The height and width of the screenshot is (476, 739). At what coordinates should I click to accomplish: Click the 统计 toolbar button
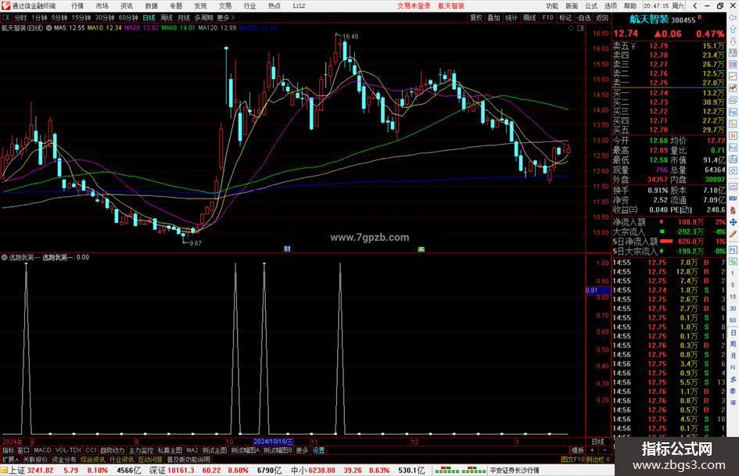[x=511, y=18]
